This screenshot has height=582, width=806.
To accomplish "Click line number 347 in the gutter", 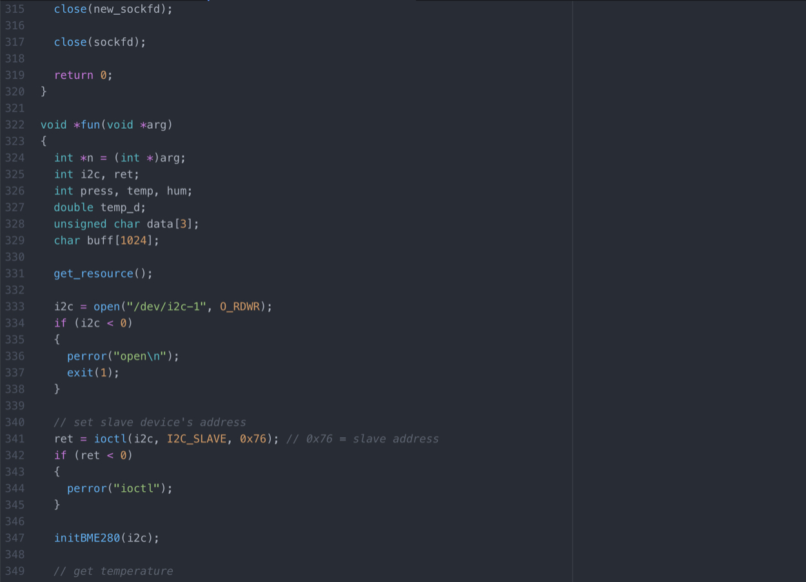I will pos(14,538).
